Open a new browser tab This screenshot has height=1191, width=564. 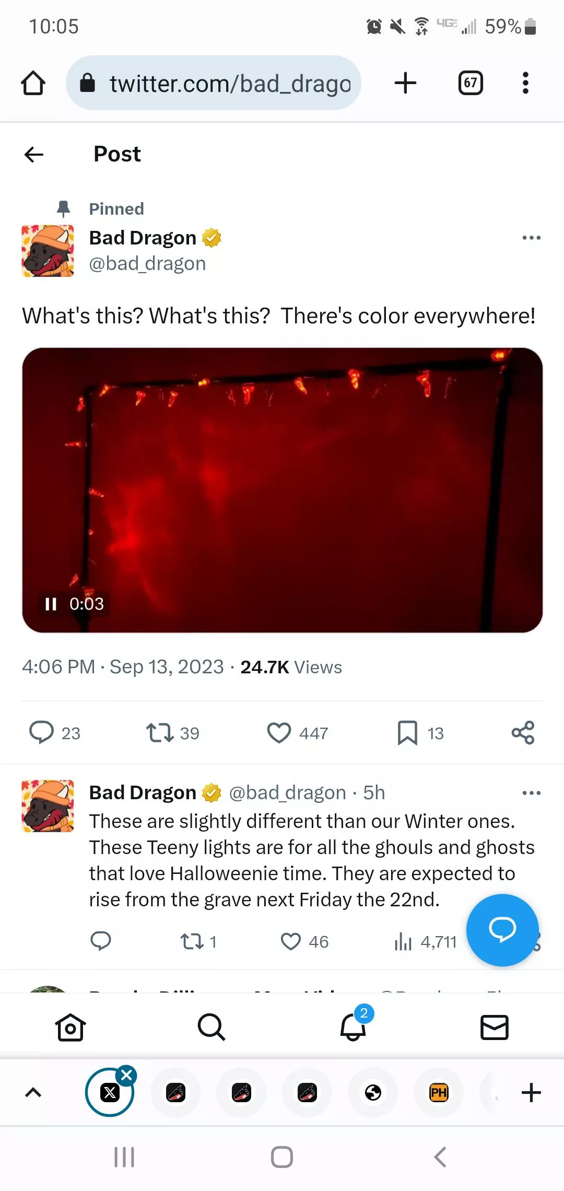[x=405, y=83]
